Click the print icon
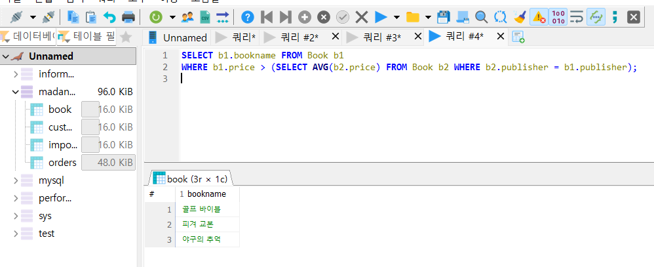The image size is (654, 267). point(128,17)
